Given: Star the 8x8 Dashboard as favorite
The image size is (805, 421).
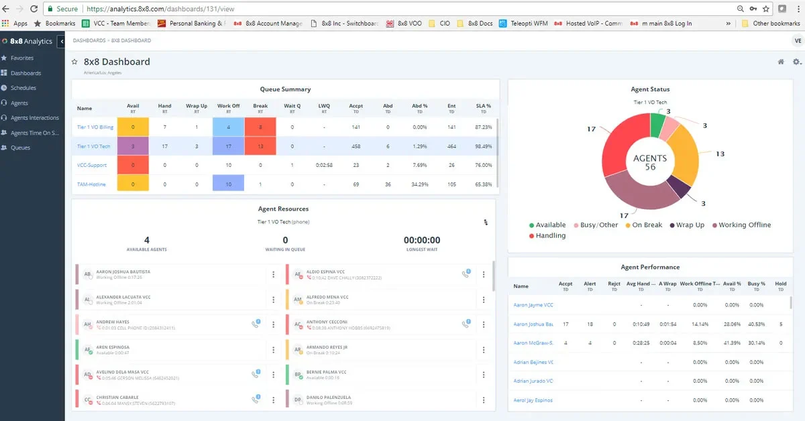Looking at the screenshot, I should pos(75,62).
